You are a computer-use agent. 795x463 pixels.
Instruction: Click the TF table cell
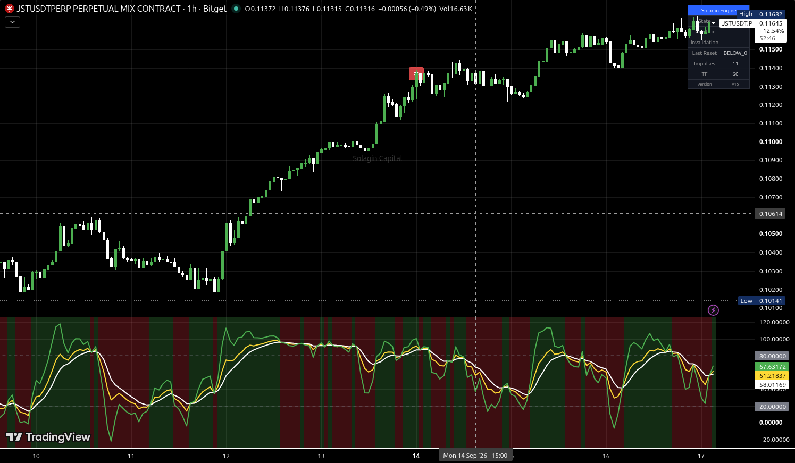tap(704, 74)
